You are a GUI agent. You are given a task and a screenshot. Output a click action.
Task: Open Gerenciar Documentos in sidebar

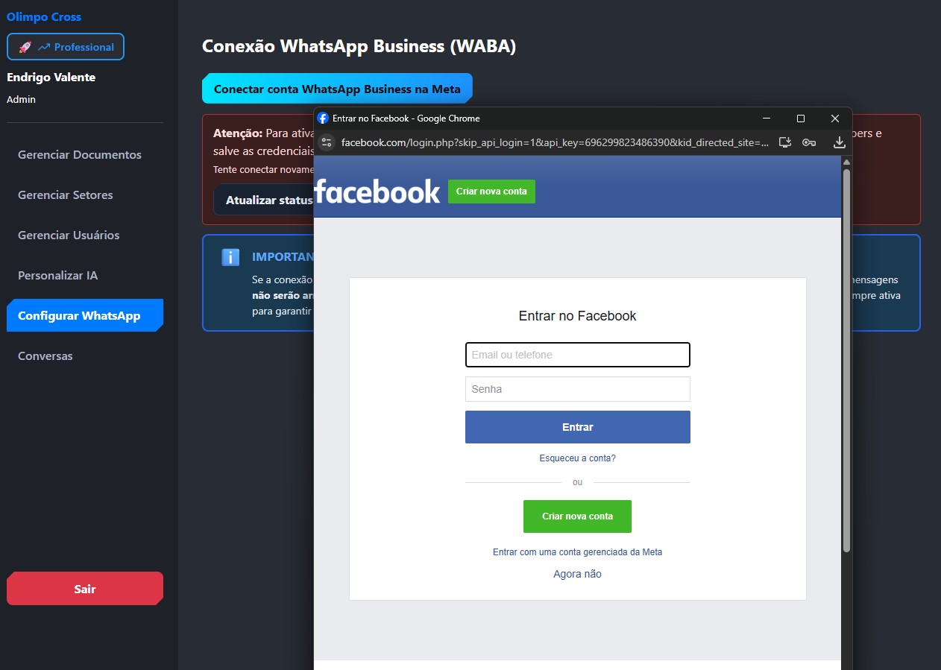click(x=80, y=155)
